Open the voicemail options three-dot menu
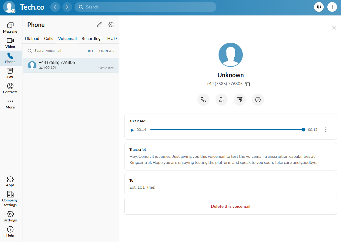 (326, 130)
